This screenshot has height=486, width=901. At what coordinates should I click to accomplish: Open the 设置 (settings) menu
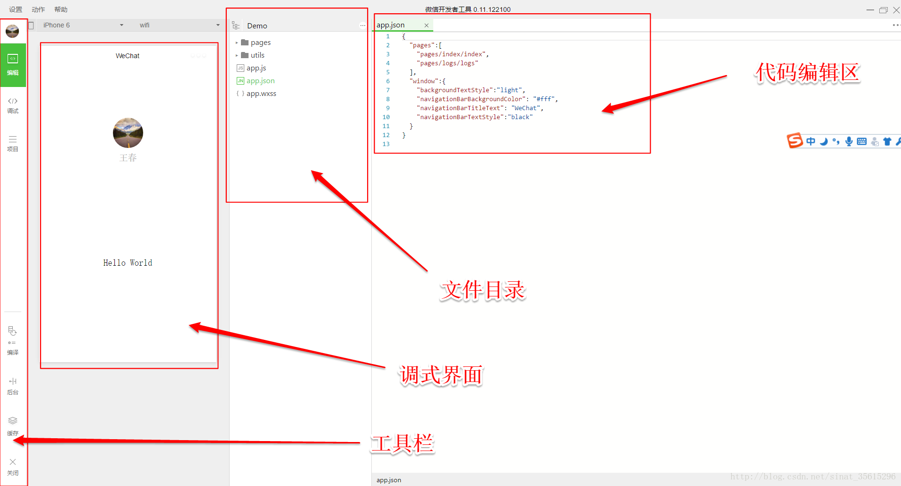tap(16, 9)
